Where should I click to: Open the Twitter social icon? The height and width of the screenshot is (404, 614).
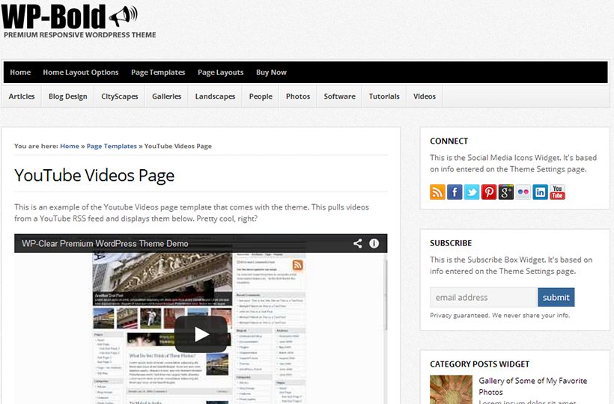click(x=472, y=192)
